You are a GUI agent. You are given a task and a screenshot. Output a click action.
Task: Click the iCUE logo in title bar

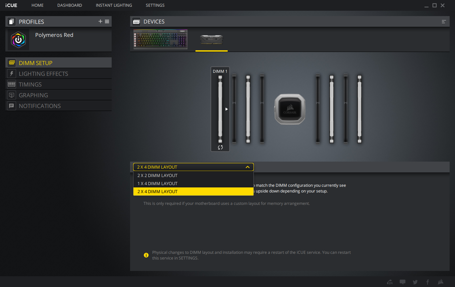pos(11,5)
